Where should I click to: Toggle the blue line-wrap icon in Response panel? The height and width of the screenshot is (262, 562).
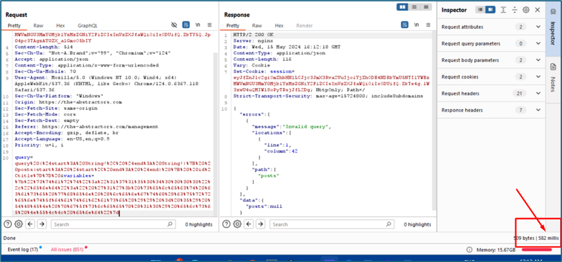click(x=405, y=25)
